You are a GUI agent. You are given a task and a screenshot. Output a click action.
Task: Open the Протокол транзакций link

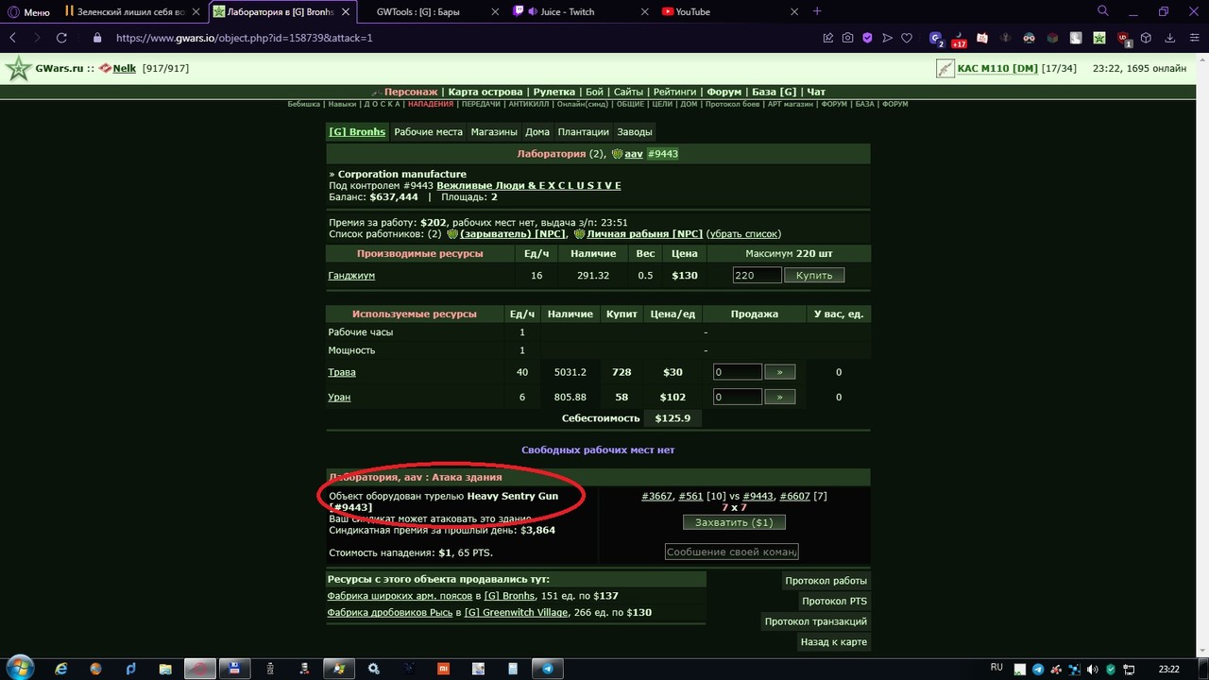[x=816, y=621]
